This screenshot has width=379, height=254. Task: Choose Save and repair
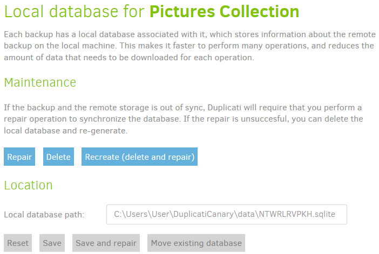[x=107, y=243]
